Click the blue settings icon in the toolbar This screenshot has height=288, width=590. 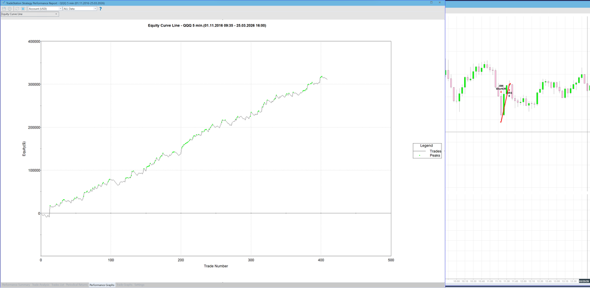(x=23, y=9)
